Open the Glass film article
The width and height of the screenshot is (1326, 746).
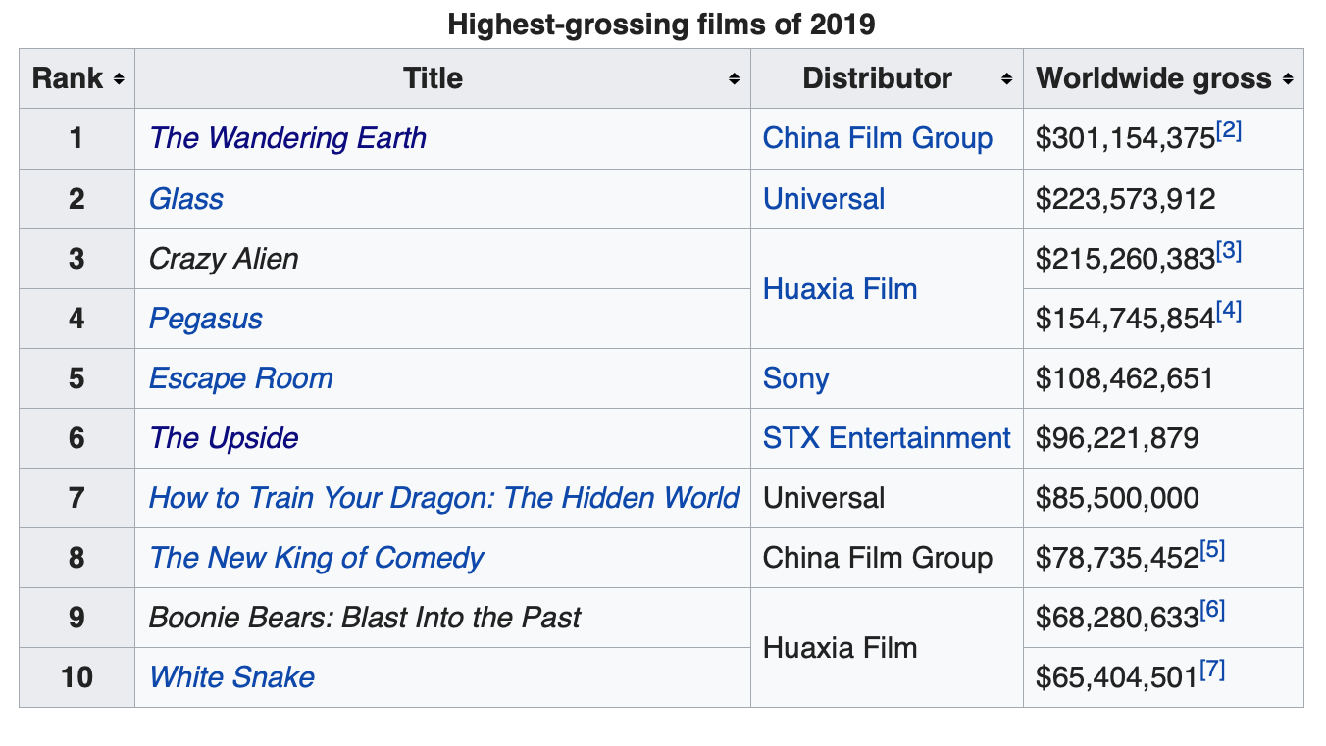185,199
